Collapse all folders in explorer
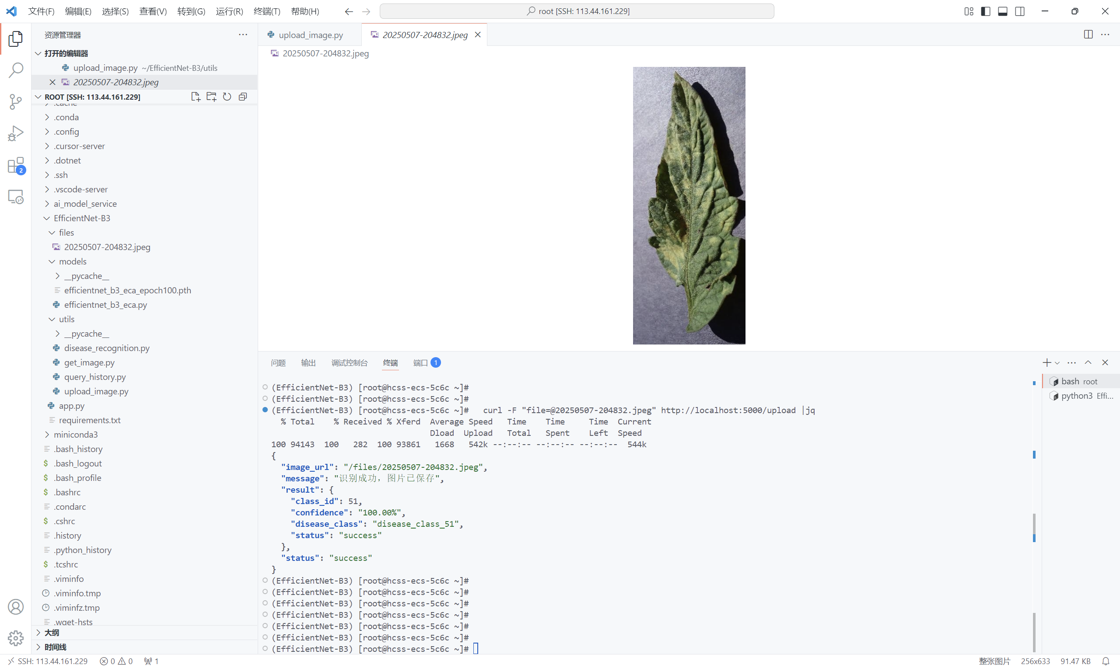This screenshot has height=668, width=1120. point(243,97)
